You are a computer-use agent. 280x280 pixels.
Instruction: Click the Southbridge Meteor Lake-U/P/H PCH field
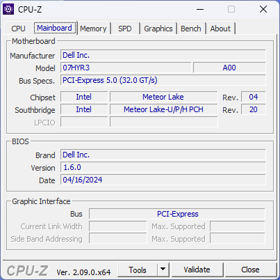point(164,109)
